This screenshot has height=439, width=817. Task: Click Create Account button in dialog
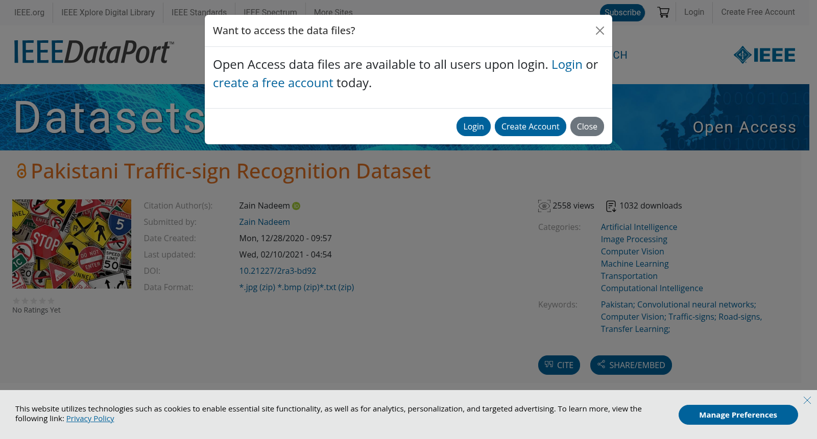click(530, 126)
